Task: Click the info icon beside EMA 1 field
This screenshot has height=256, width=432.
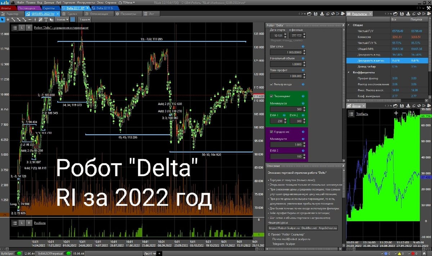Action: pyautogui.click(x=284, y=115)
